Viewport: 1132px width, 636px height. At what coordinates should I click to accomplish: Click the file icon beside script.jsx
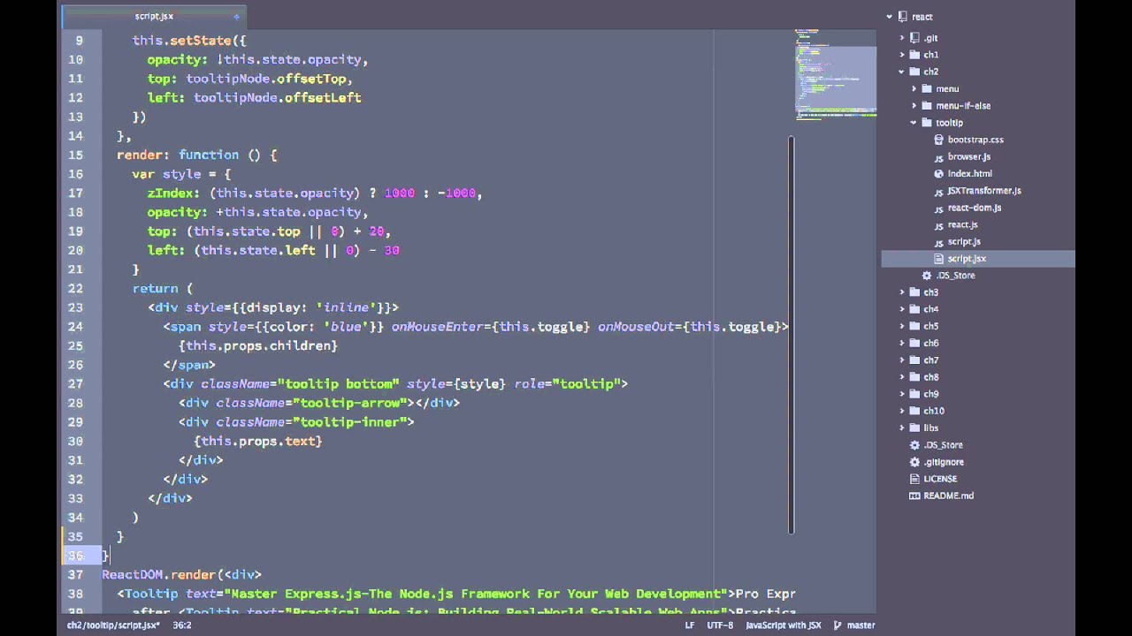point(939,259)
